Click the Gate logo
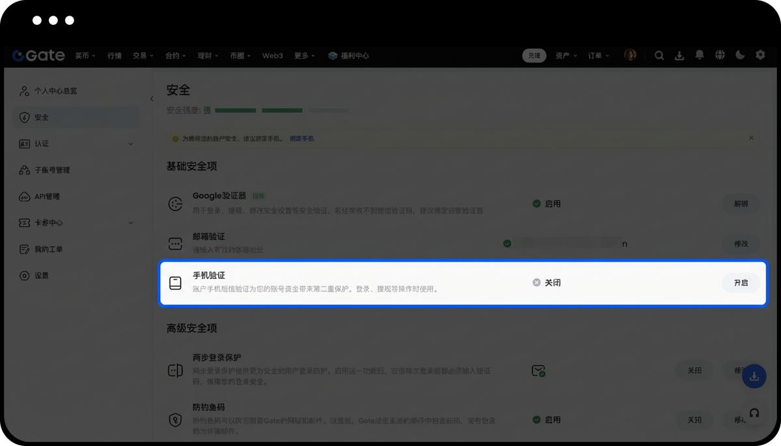Screen dimensions: 781x446 38,55
